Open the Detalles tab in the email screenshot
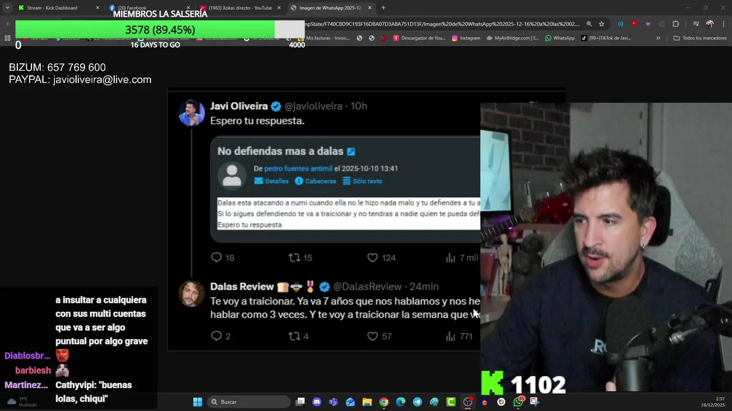The width and height of the screenshot is (732, 411). pyautogui.click(x=271, y=181)
